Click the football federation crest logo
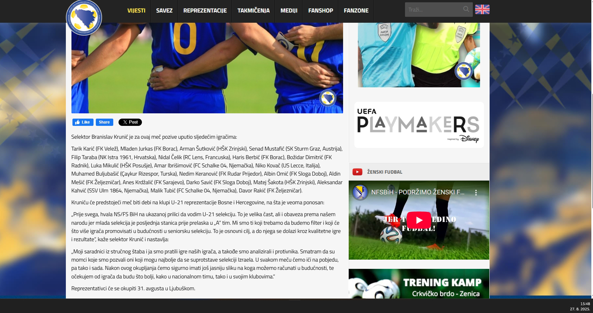The image size is (593, 313). click(84, 17)
